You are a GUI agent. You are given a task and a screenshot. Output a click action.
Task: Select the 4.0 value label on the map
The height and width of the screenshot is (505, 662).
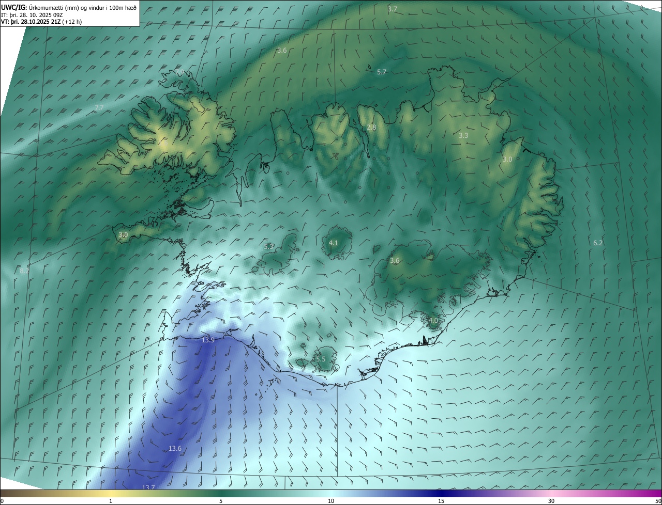(x=433, y=320)
